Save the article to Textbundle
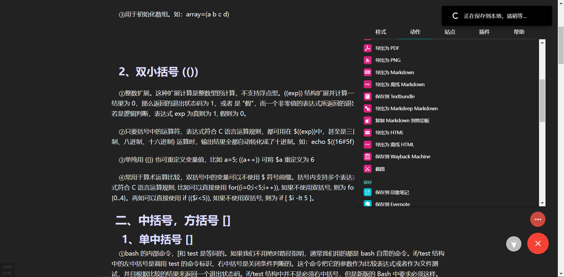Viewport: 564px width, 277px height. [395, 96]
